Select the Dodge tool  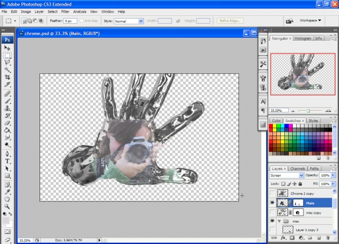tap(7, 145)
